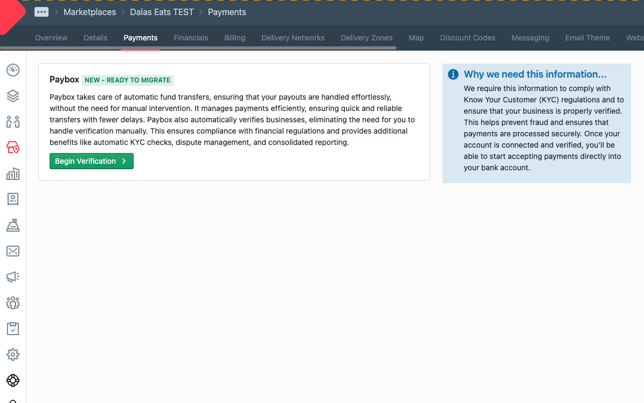Screen dimensions: 644x403
Task: Switch to the Financials tab
Action: coord(191,38)
